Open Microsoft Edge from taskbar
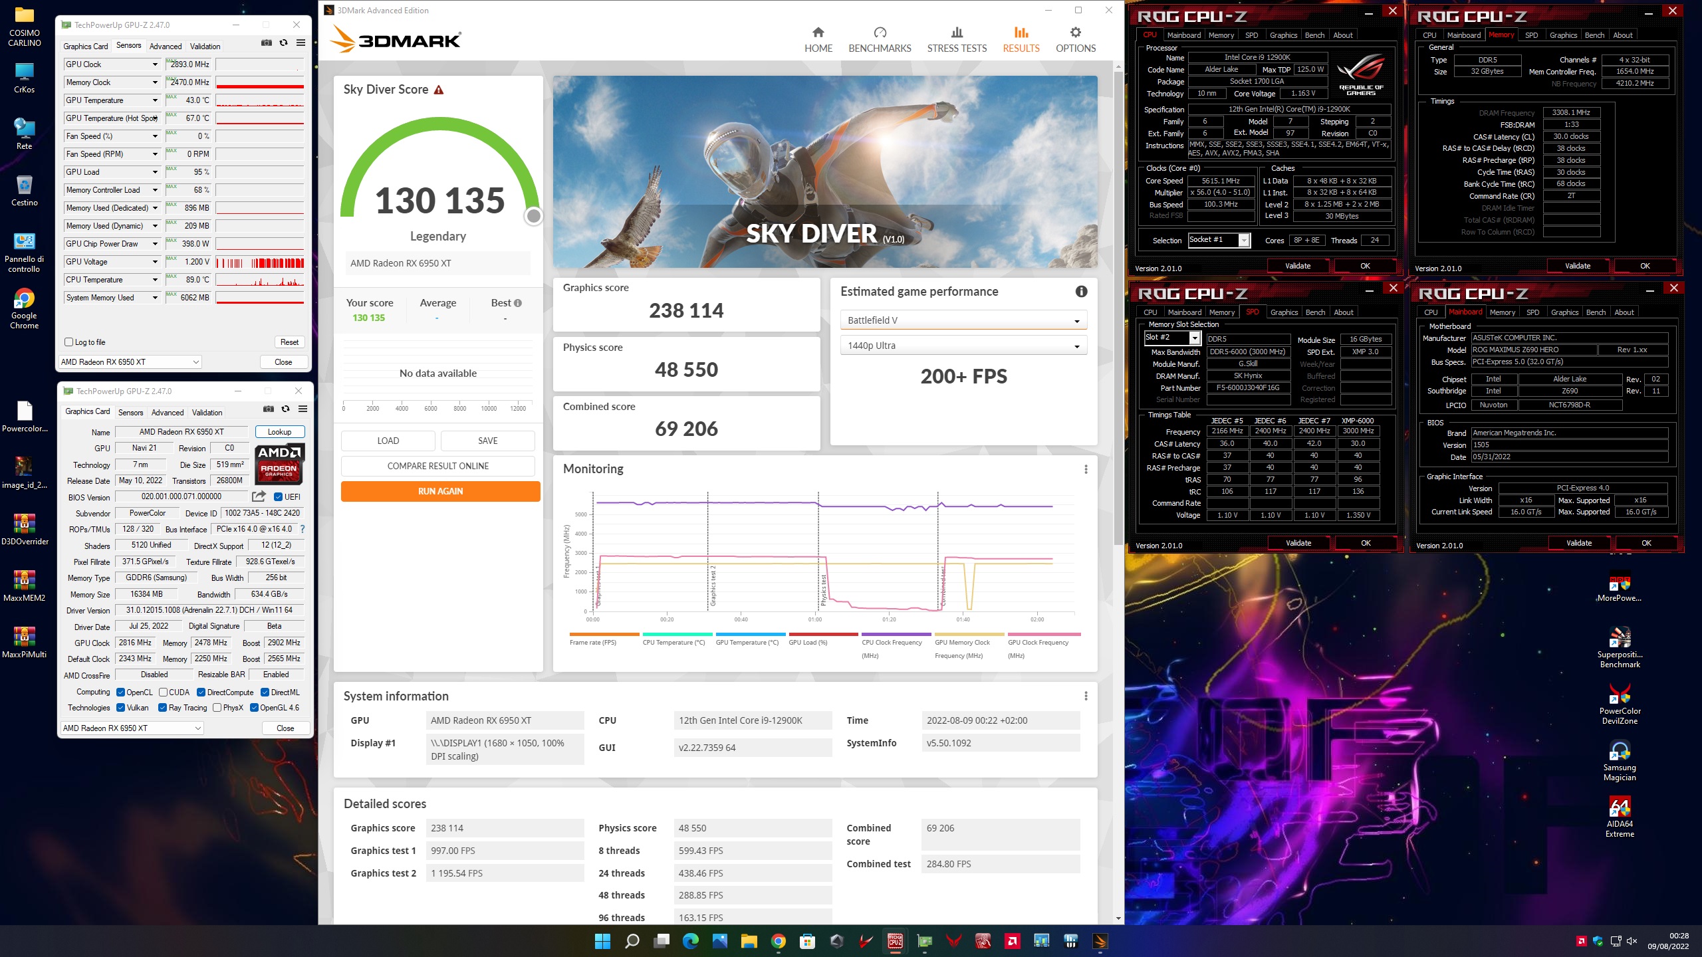Screen dimensions: 1702x957 click(x=691, y=941)
